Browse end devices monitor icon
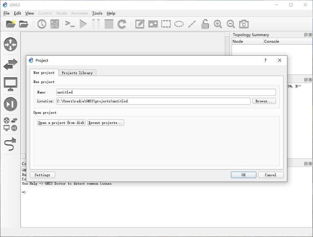This screenshot has height=237, width=313. (x=10, y=84)
